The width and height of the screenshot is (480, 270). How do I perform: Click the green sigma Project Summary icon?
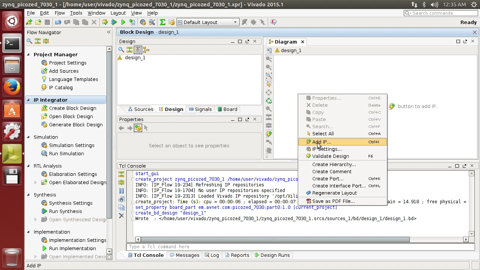pyautogui.click(x=162, y=22)
